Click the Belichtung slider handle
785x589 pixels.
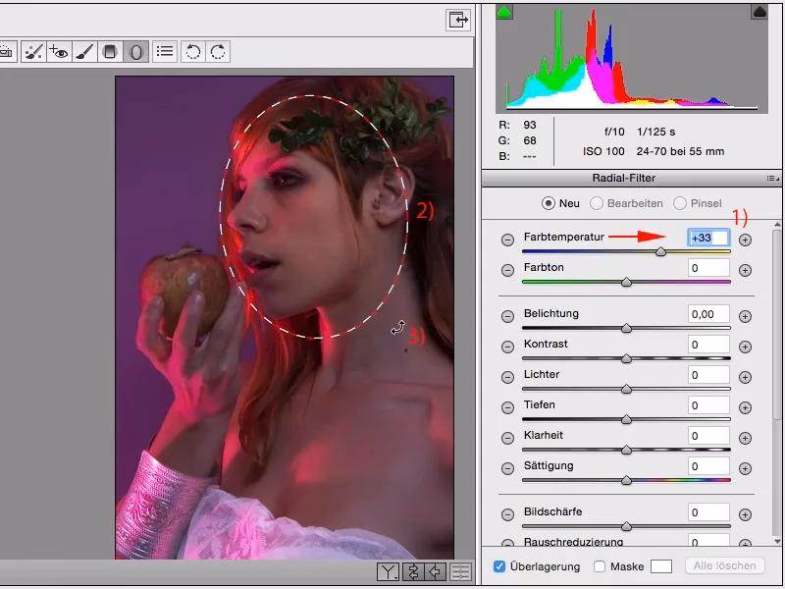(x=626, y=328)
